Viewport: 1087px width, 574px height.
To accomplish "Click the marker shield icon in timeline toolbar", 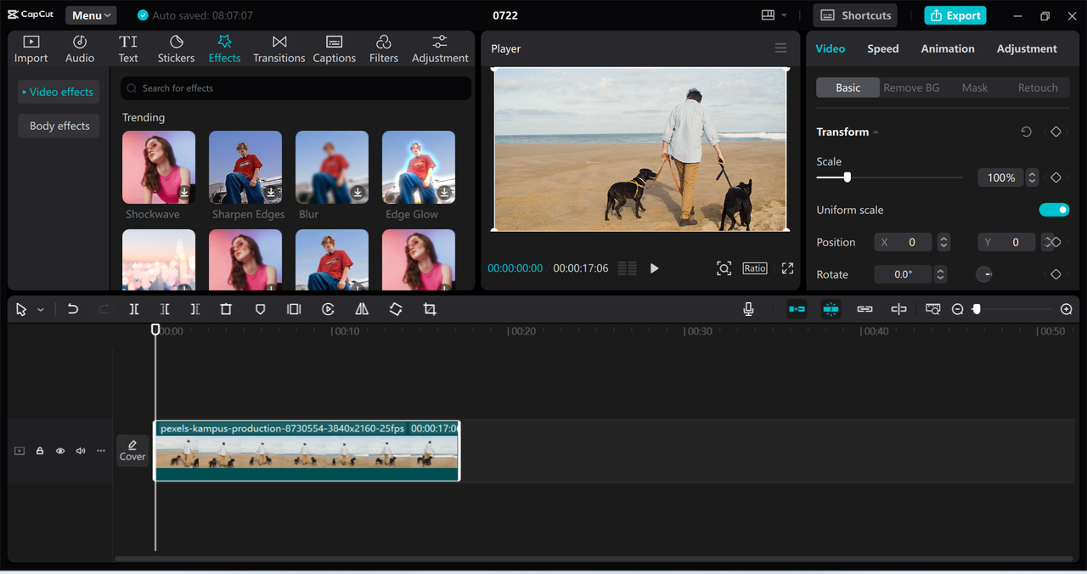I will (261, 309).
